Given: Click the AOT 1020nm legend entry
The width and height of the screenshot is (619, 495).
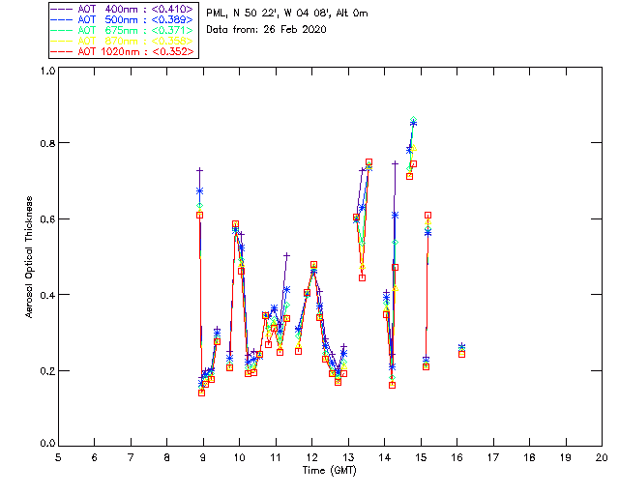Looking at the screenshot, I should [x=122, y=51].
